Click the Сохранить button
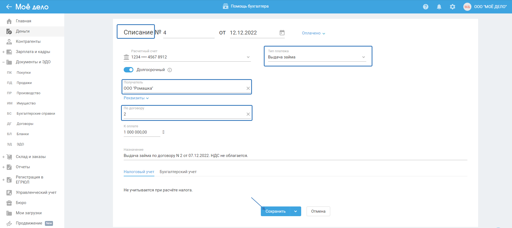The image size is (512, 228). coord(276,211)
